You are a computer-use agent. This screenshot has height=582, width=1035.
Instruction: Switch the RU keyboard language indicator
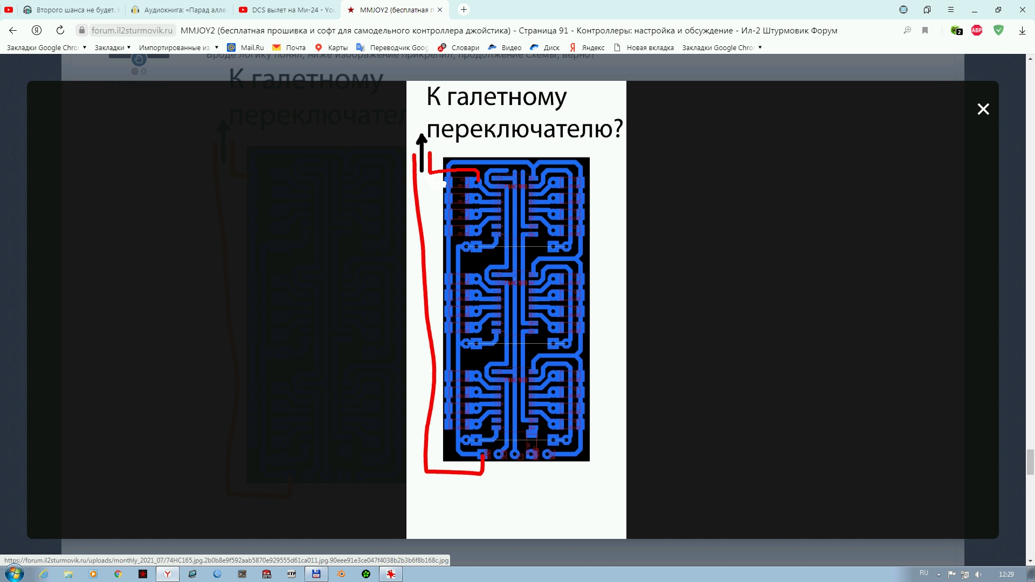tap(924, 573)
